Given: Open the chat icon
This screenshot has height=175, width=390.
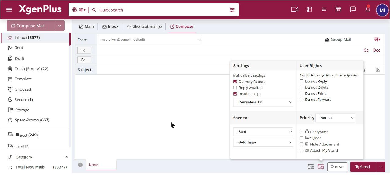Looking at the screenshot, I should (353, 9).
